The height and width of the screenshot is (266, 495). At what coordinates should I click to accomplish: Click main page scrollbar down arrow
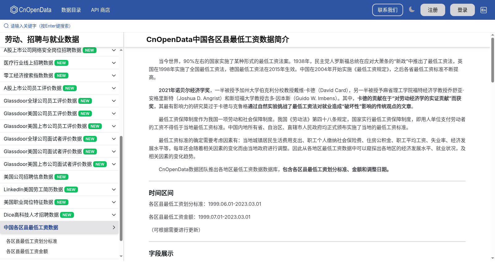coord(493,258)
